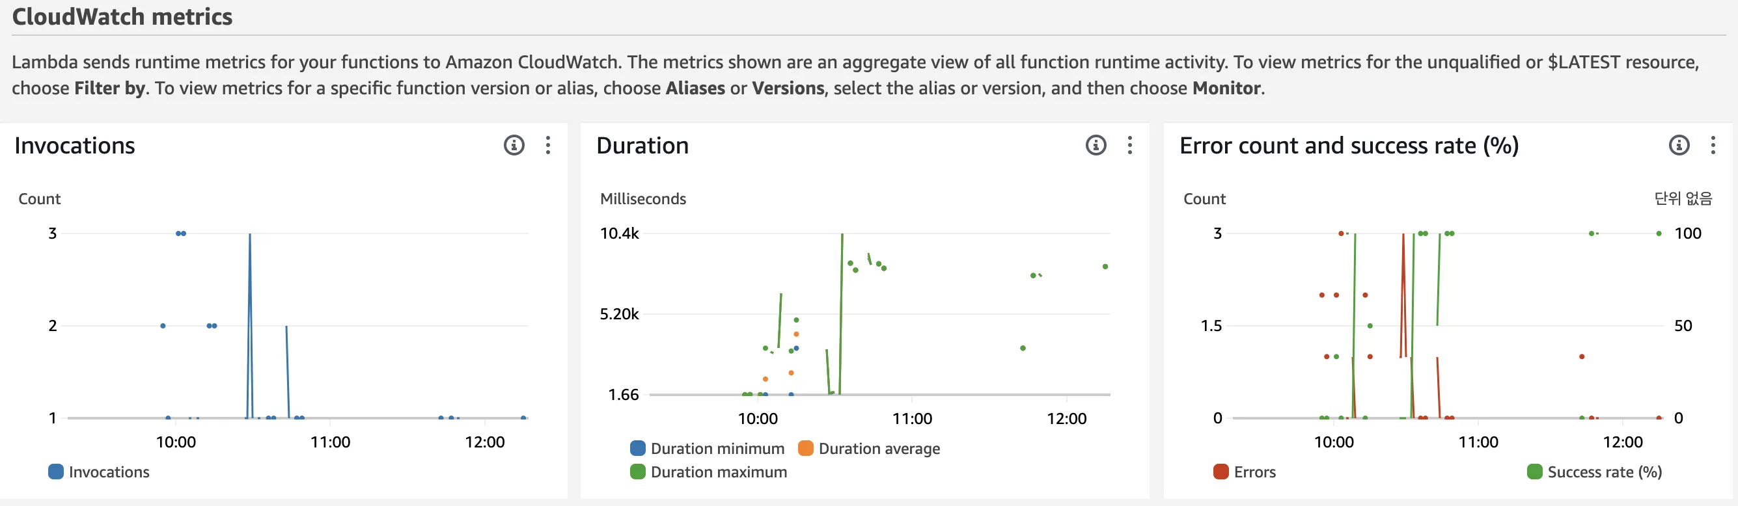Toggle the Duration minimum legend swatch

(x=637, y=449)
